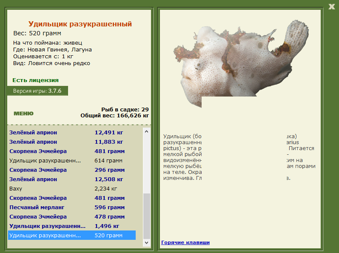The image size is (339, 253).
Task: Open the Горячие клавиши link
Action: 185,242
